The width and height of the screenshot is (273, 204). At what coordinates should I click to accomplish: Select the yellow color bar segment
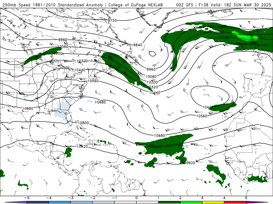(x=213, y=202)
